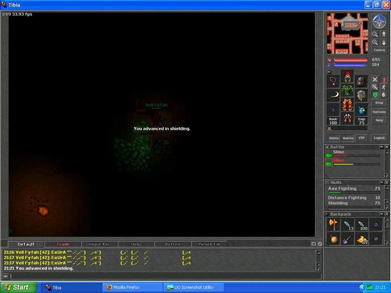Toggle the chat volume speaker icon

[x=5, y=276]
